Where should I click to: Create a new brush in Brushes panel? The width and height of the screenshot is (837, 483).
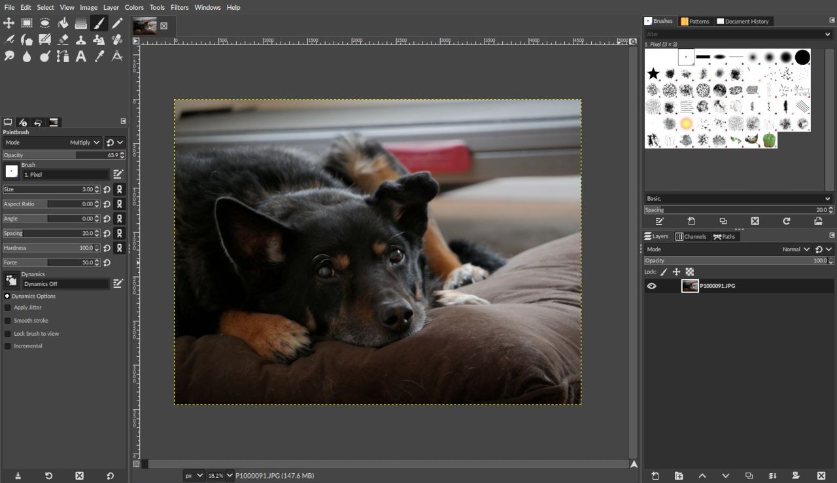point(691,221)
